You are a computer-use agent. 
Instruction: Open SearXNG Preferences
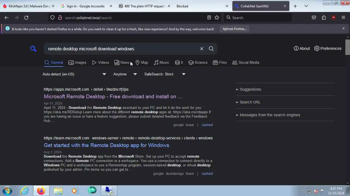[x=328, y=48]
